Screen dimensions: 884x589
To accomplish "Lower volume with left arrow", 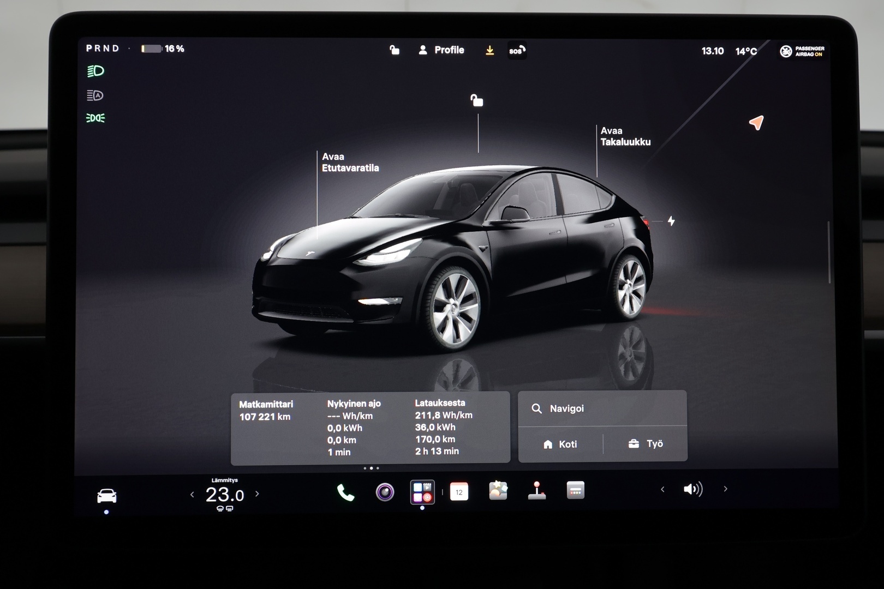I will (662, 489).
